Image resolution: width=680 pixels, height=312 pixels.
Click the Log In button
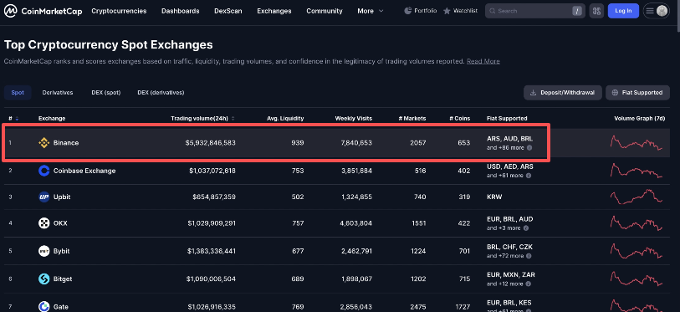[623, 11]
